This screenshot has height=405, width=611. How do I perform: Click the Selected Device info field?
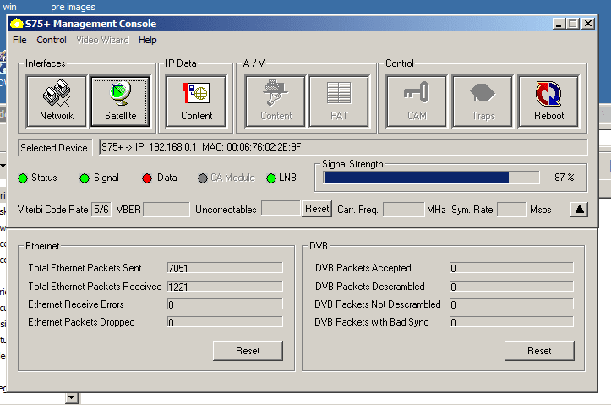pos(342,147)
